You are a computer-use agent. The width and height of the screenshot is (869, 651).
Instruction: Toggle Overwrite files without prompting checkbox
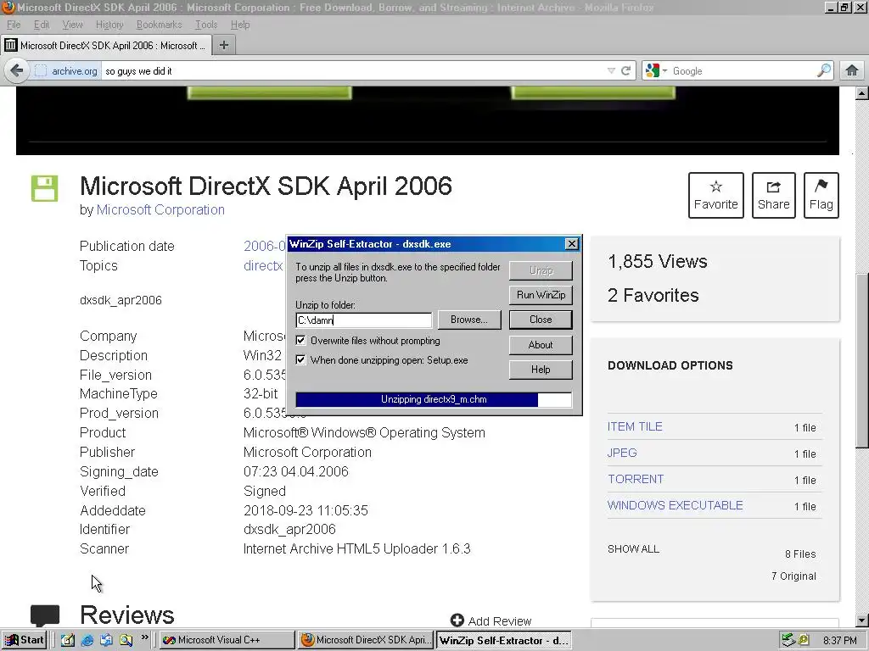[300, 341]
